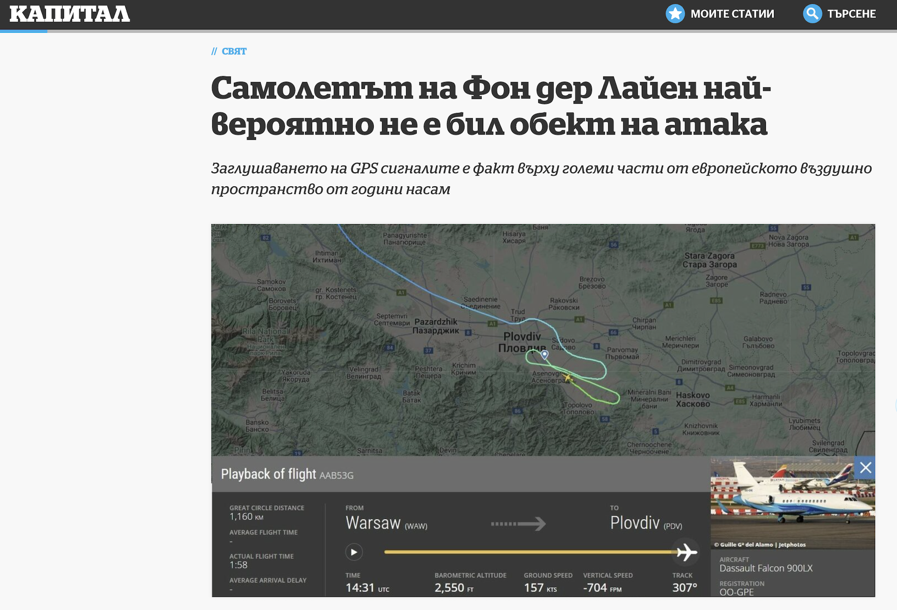Select the yellow airplane marker near Asenovgrad
The height and width of the screenshot is (610, 897).
coord(568,378)
